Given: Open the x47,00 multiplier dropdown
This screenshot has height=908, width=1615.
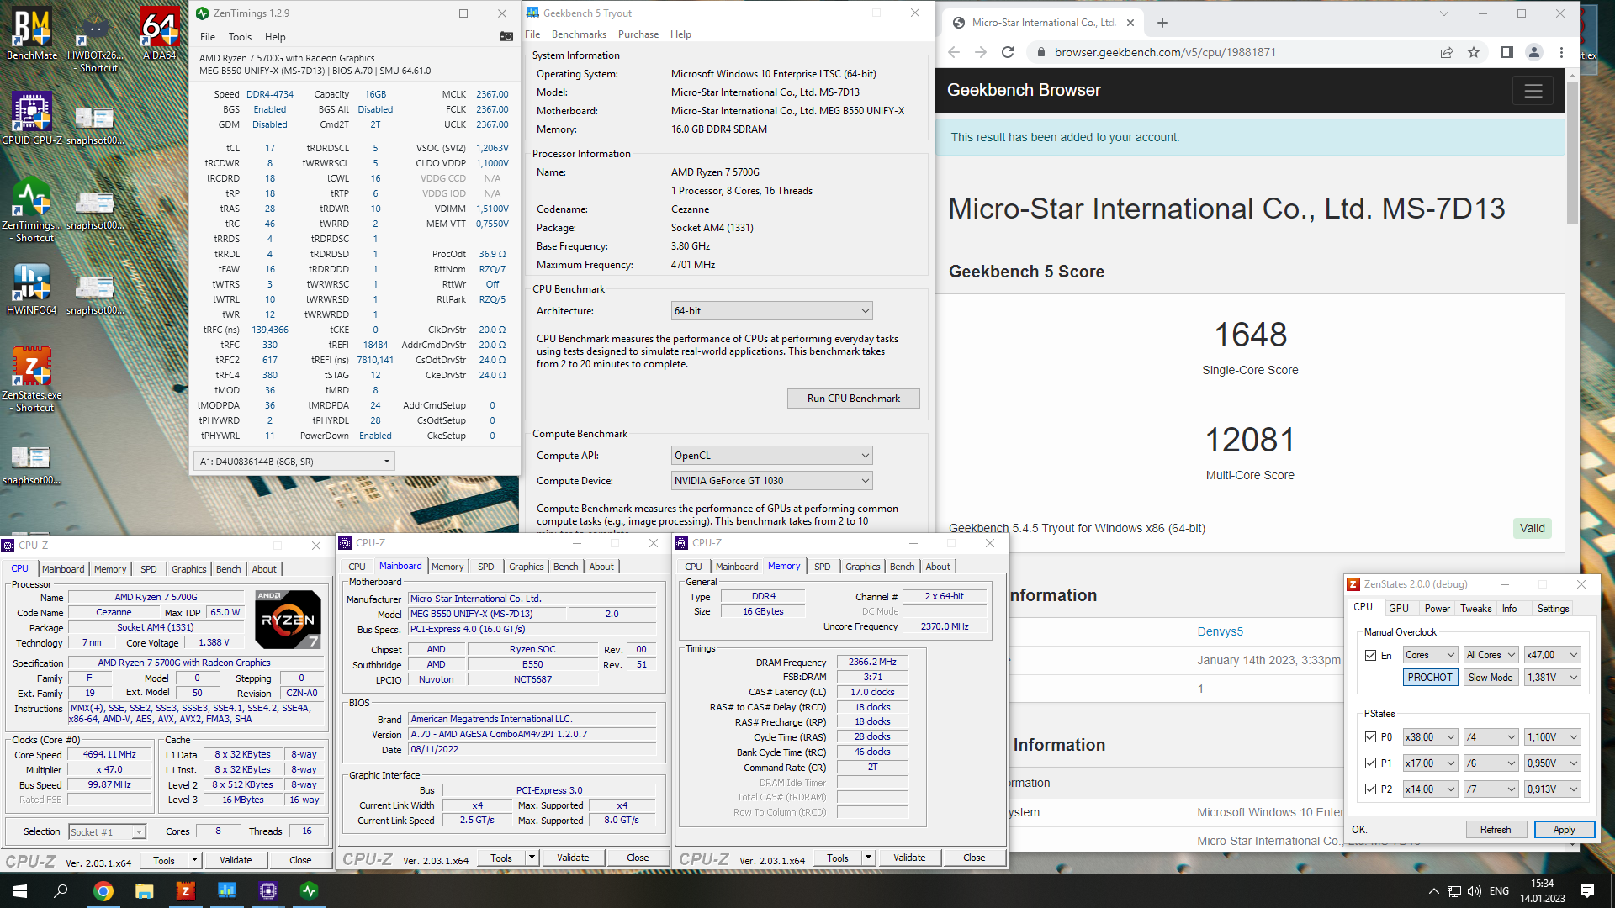Looking at the screenshot, I should click(1552, 655).
